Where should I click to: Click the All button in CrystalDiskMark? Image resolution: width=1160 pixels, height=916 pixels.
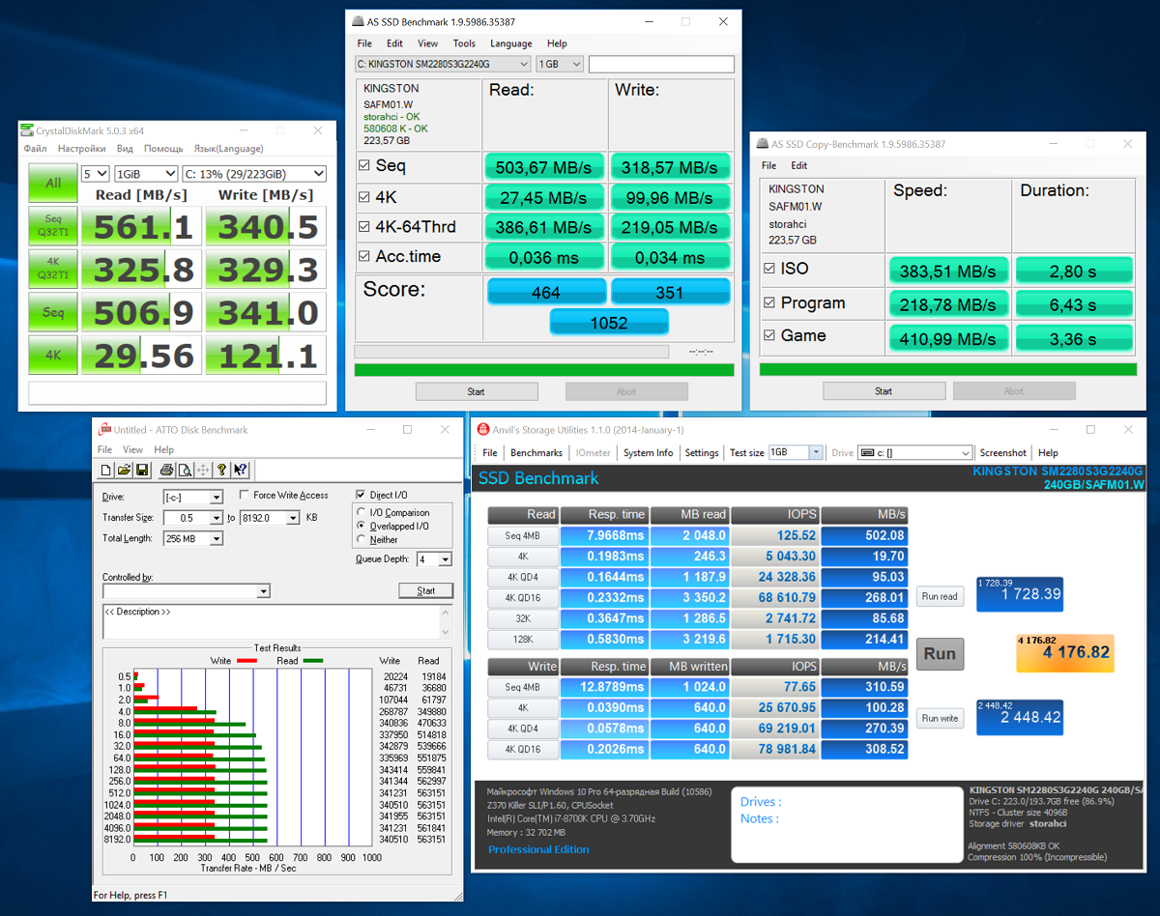click(x=53, y=184)
